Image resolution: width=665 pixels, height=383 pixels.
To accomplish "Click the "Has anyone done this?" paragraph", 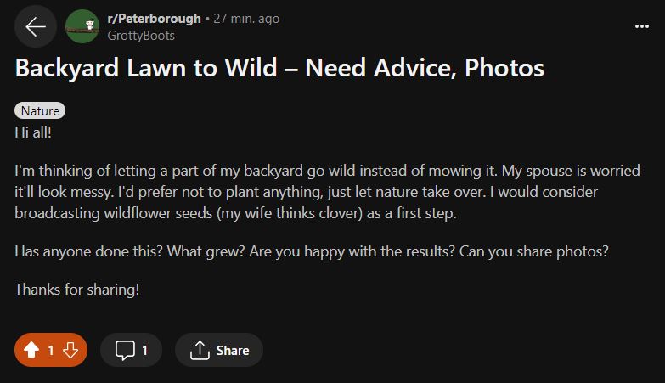I will (312, 252).
